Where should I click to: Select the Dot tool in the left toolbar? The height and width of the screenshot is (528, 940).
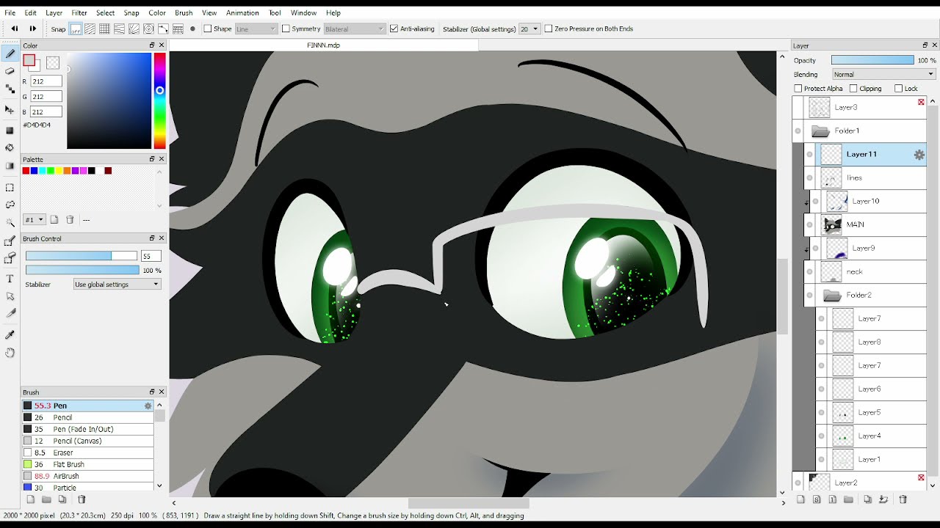click(10, 89)
